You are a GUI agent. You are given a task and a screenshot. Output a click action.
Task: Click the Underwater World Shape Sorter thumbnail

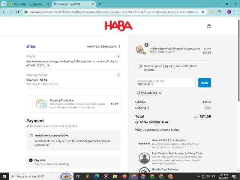point(141,50)
